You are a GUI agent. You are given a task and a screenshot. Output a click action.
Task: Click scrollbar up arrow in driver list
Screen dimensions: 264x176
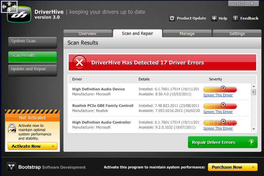pos(254,86)
